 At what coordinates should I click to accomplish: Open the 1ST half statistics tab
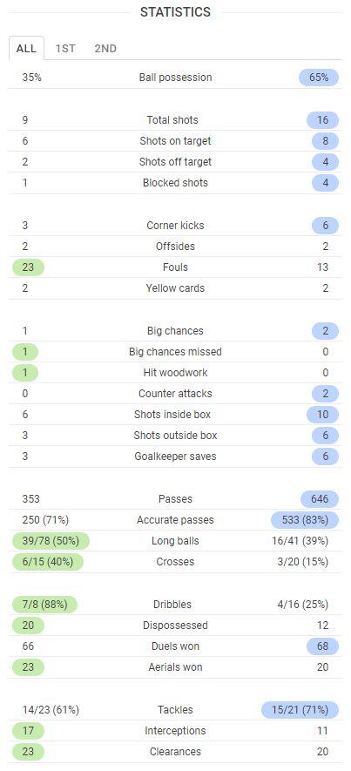pyautogui.click(x=65, y=48)
